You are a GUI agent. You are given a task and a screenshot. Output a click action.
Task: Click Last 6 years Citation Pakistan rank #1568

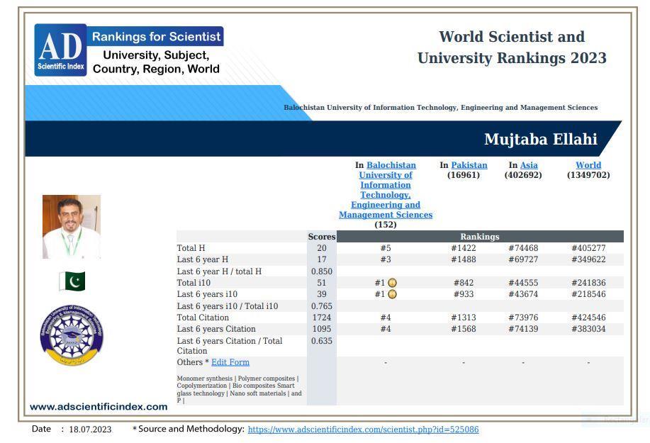click(x=464, y=329)
